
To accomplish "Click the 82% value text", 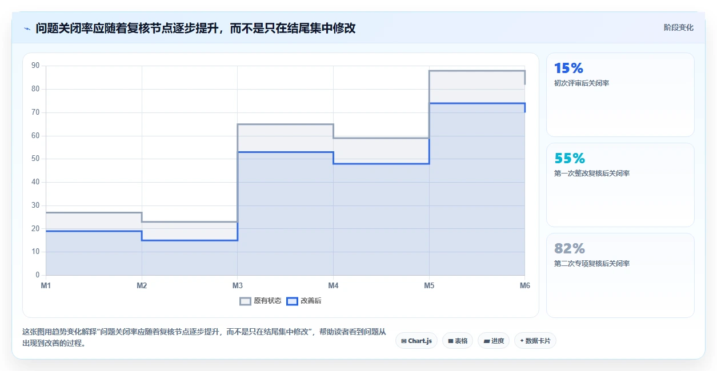I will pyautogui.click(x=570, y=249).
